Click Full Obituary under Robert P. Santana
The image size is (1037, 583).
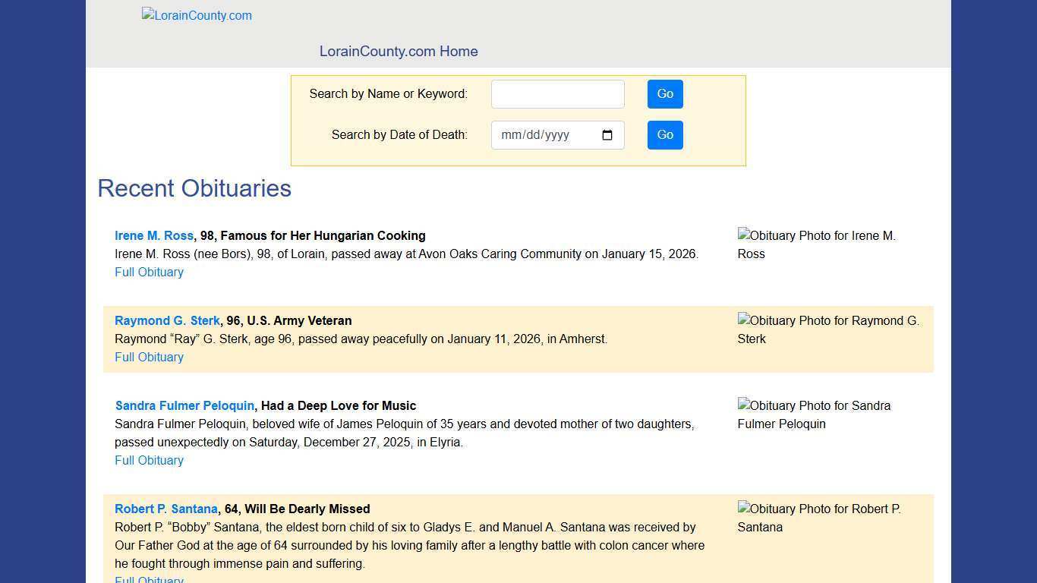(x=149, y=580)
